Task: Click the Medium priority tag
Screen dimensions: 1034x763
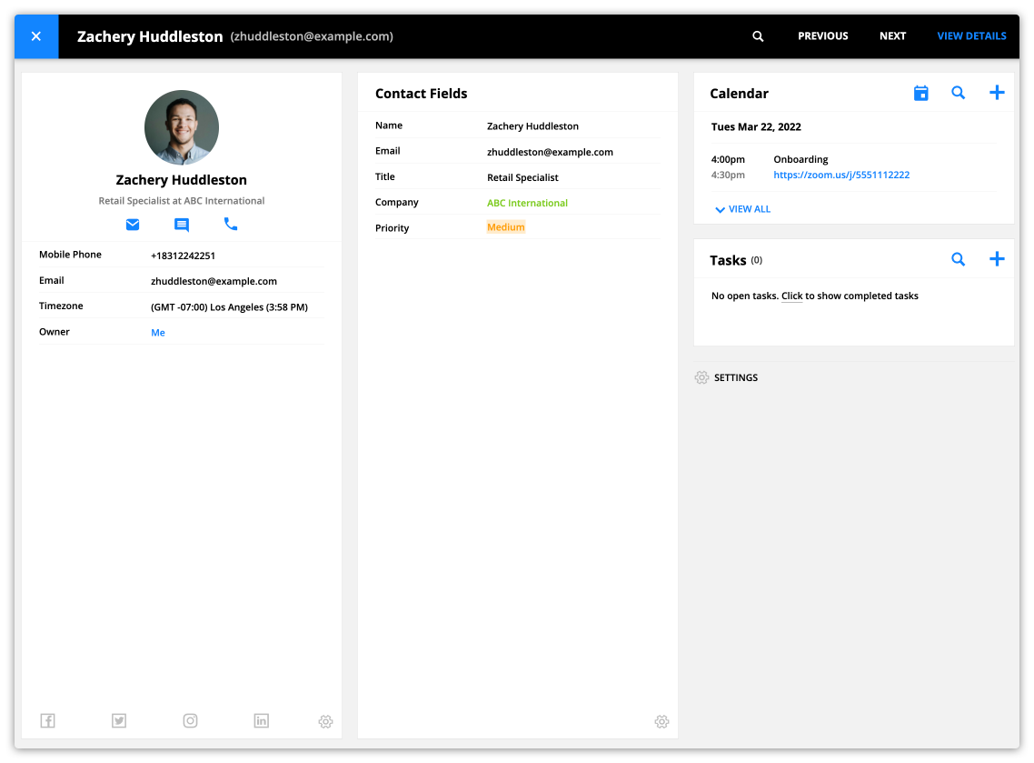Action: pyautogui.click(x=506, y=227)
